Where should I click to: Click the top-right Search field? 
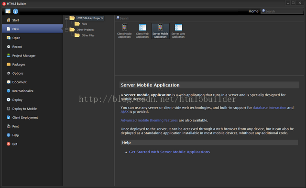point(282,11)
